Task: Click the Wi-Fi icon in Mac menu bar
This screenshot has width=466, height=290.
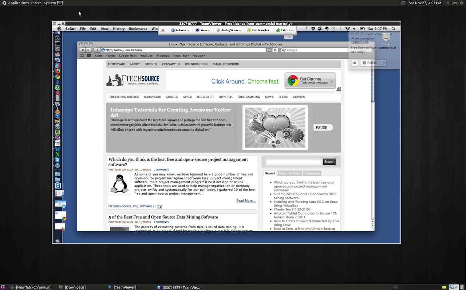Action: [348, 29]
